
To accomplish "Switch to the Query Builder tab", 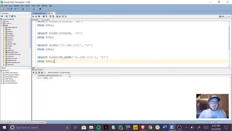I will 46,20.
